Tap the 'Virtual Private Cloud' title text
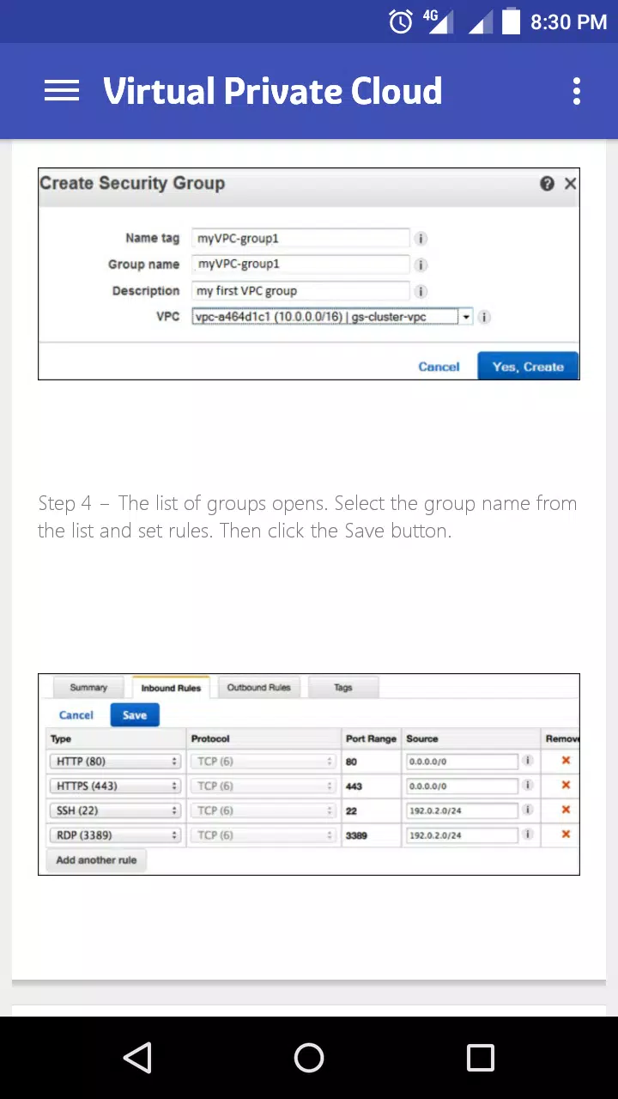618x1099 pixels. click(273, 91)
